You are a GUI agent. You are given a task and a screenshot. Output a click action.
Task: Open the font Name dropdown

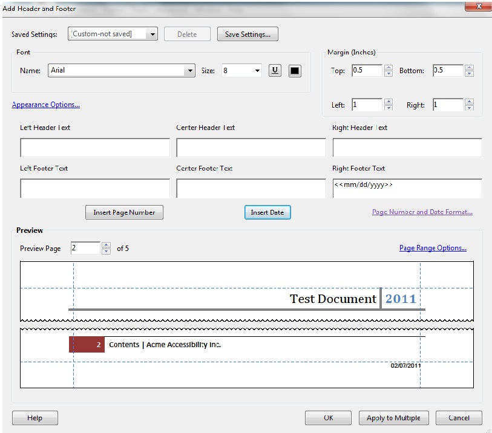(x=191, y=71)
